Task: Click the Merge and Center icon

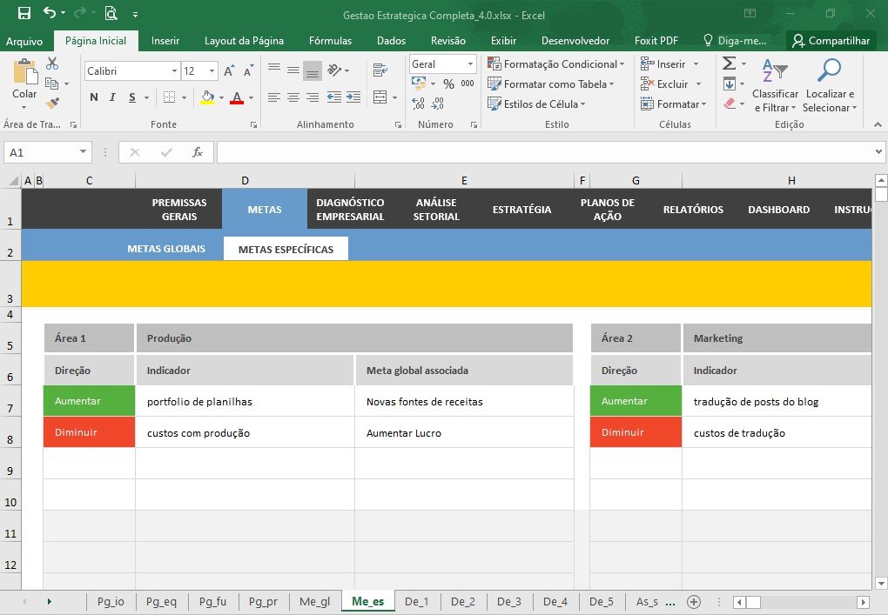Action: (380, 97)
